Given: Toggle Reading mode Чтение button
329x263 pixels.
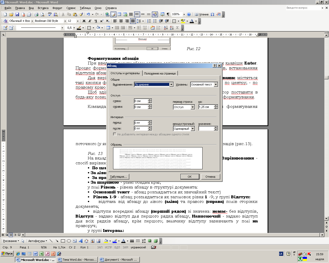Looking at the screenshot, I should [x=202, y=14].
